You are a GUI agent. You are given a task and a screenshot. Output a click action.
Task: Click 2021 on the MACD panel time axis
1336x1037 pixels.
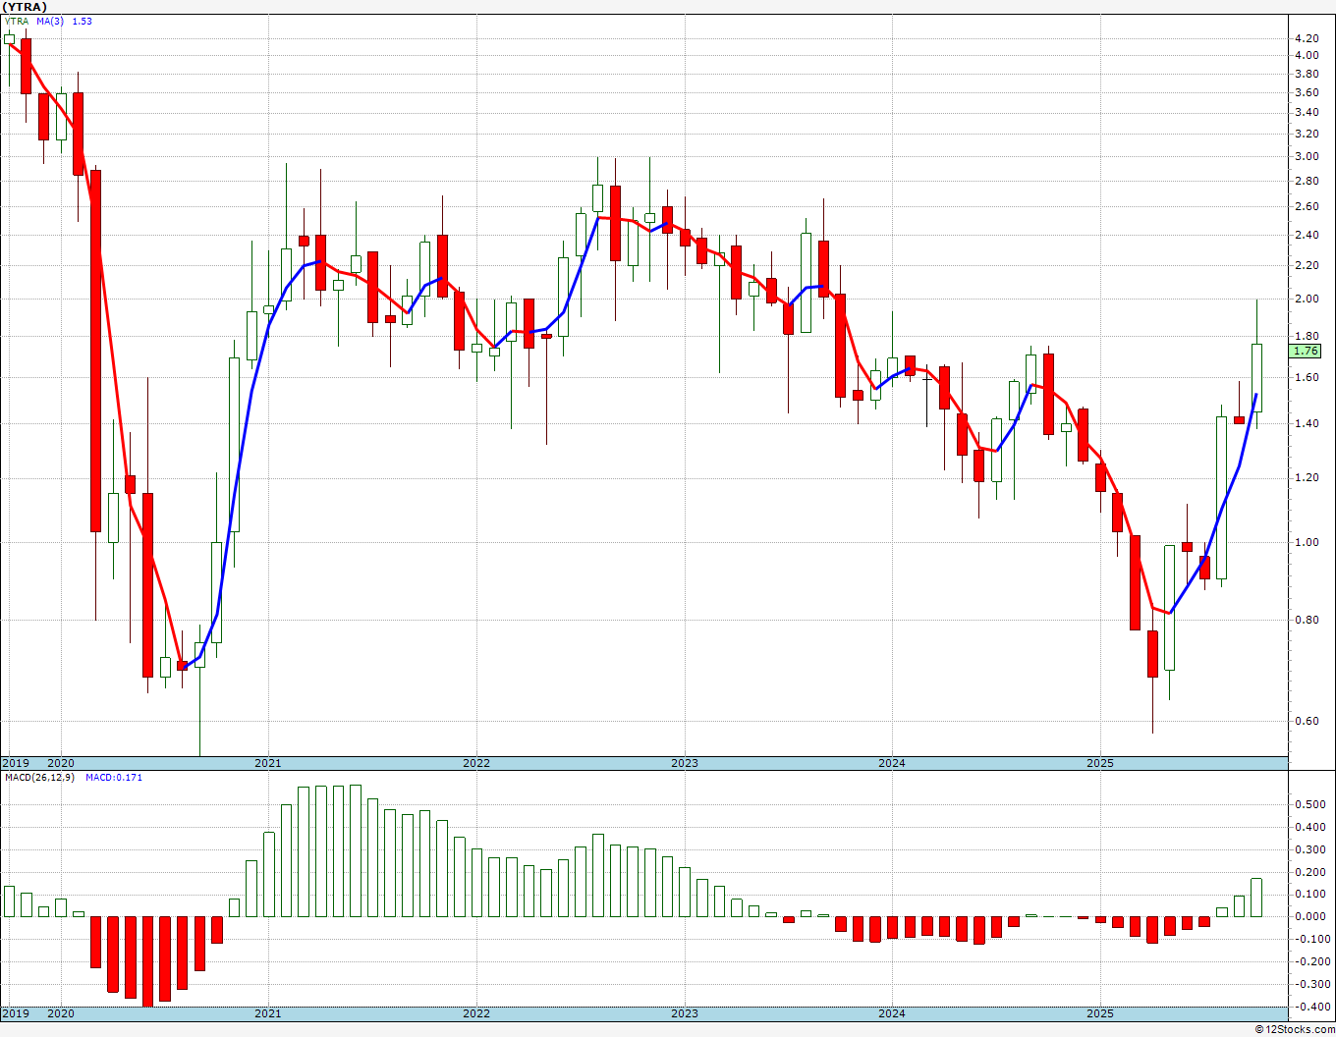(x=268, y=1013)
